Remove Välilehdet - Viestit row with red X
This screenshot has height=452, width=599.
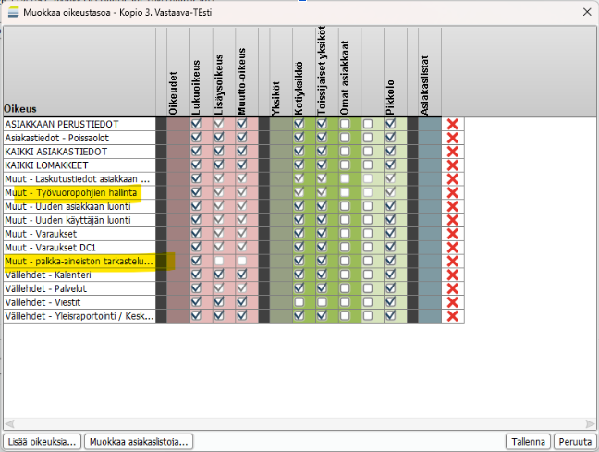pyautogui.click(x=453, y=302)
